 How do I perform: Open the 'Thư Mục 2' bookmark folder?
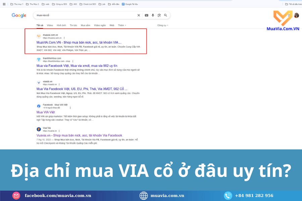(32, 4)
